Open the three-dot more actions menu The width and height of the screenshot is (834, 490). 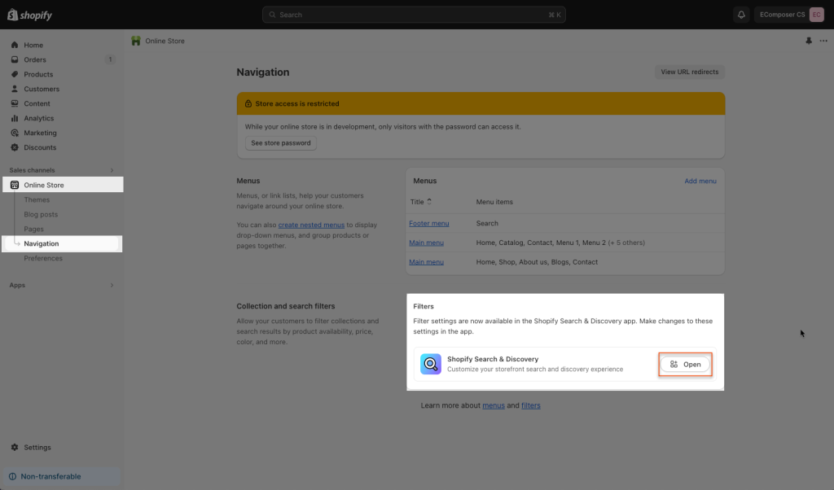(823, 41)
